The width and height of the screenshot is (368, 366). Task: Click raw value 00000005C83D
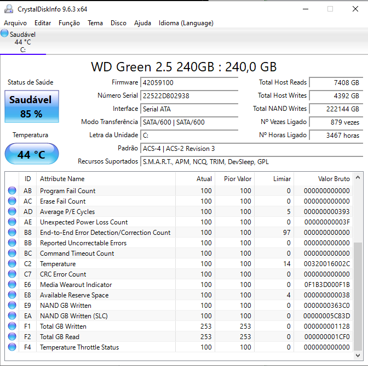tap(327, 316)
